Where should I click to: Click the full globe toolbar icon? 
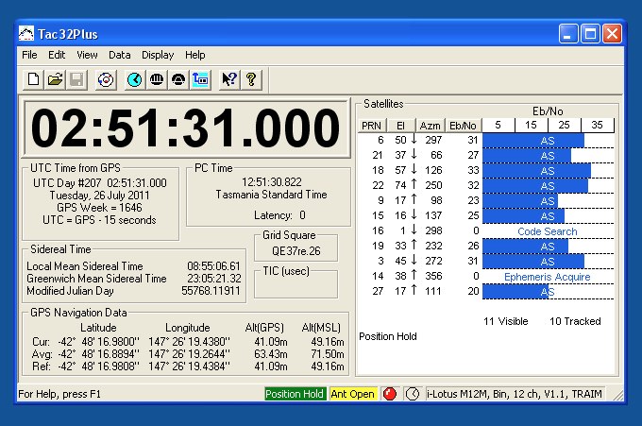(157, 80)
